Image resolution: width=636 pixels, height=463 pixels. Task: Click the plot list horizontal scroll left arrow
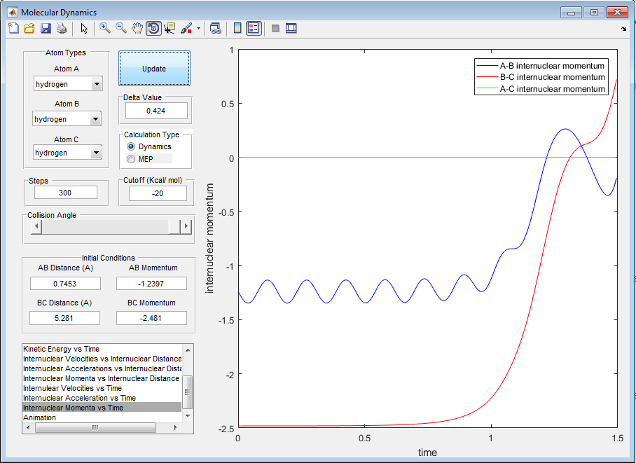[x=28, y=428]
